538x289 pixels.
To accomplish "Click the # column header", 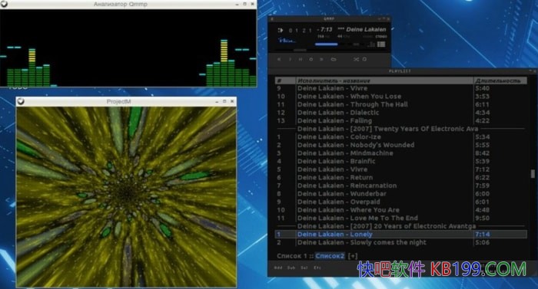I will click(x=285, y=80).
